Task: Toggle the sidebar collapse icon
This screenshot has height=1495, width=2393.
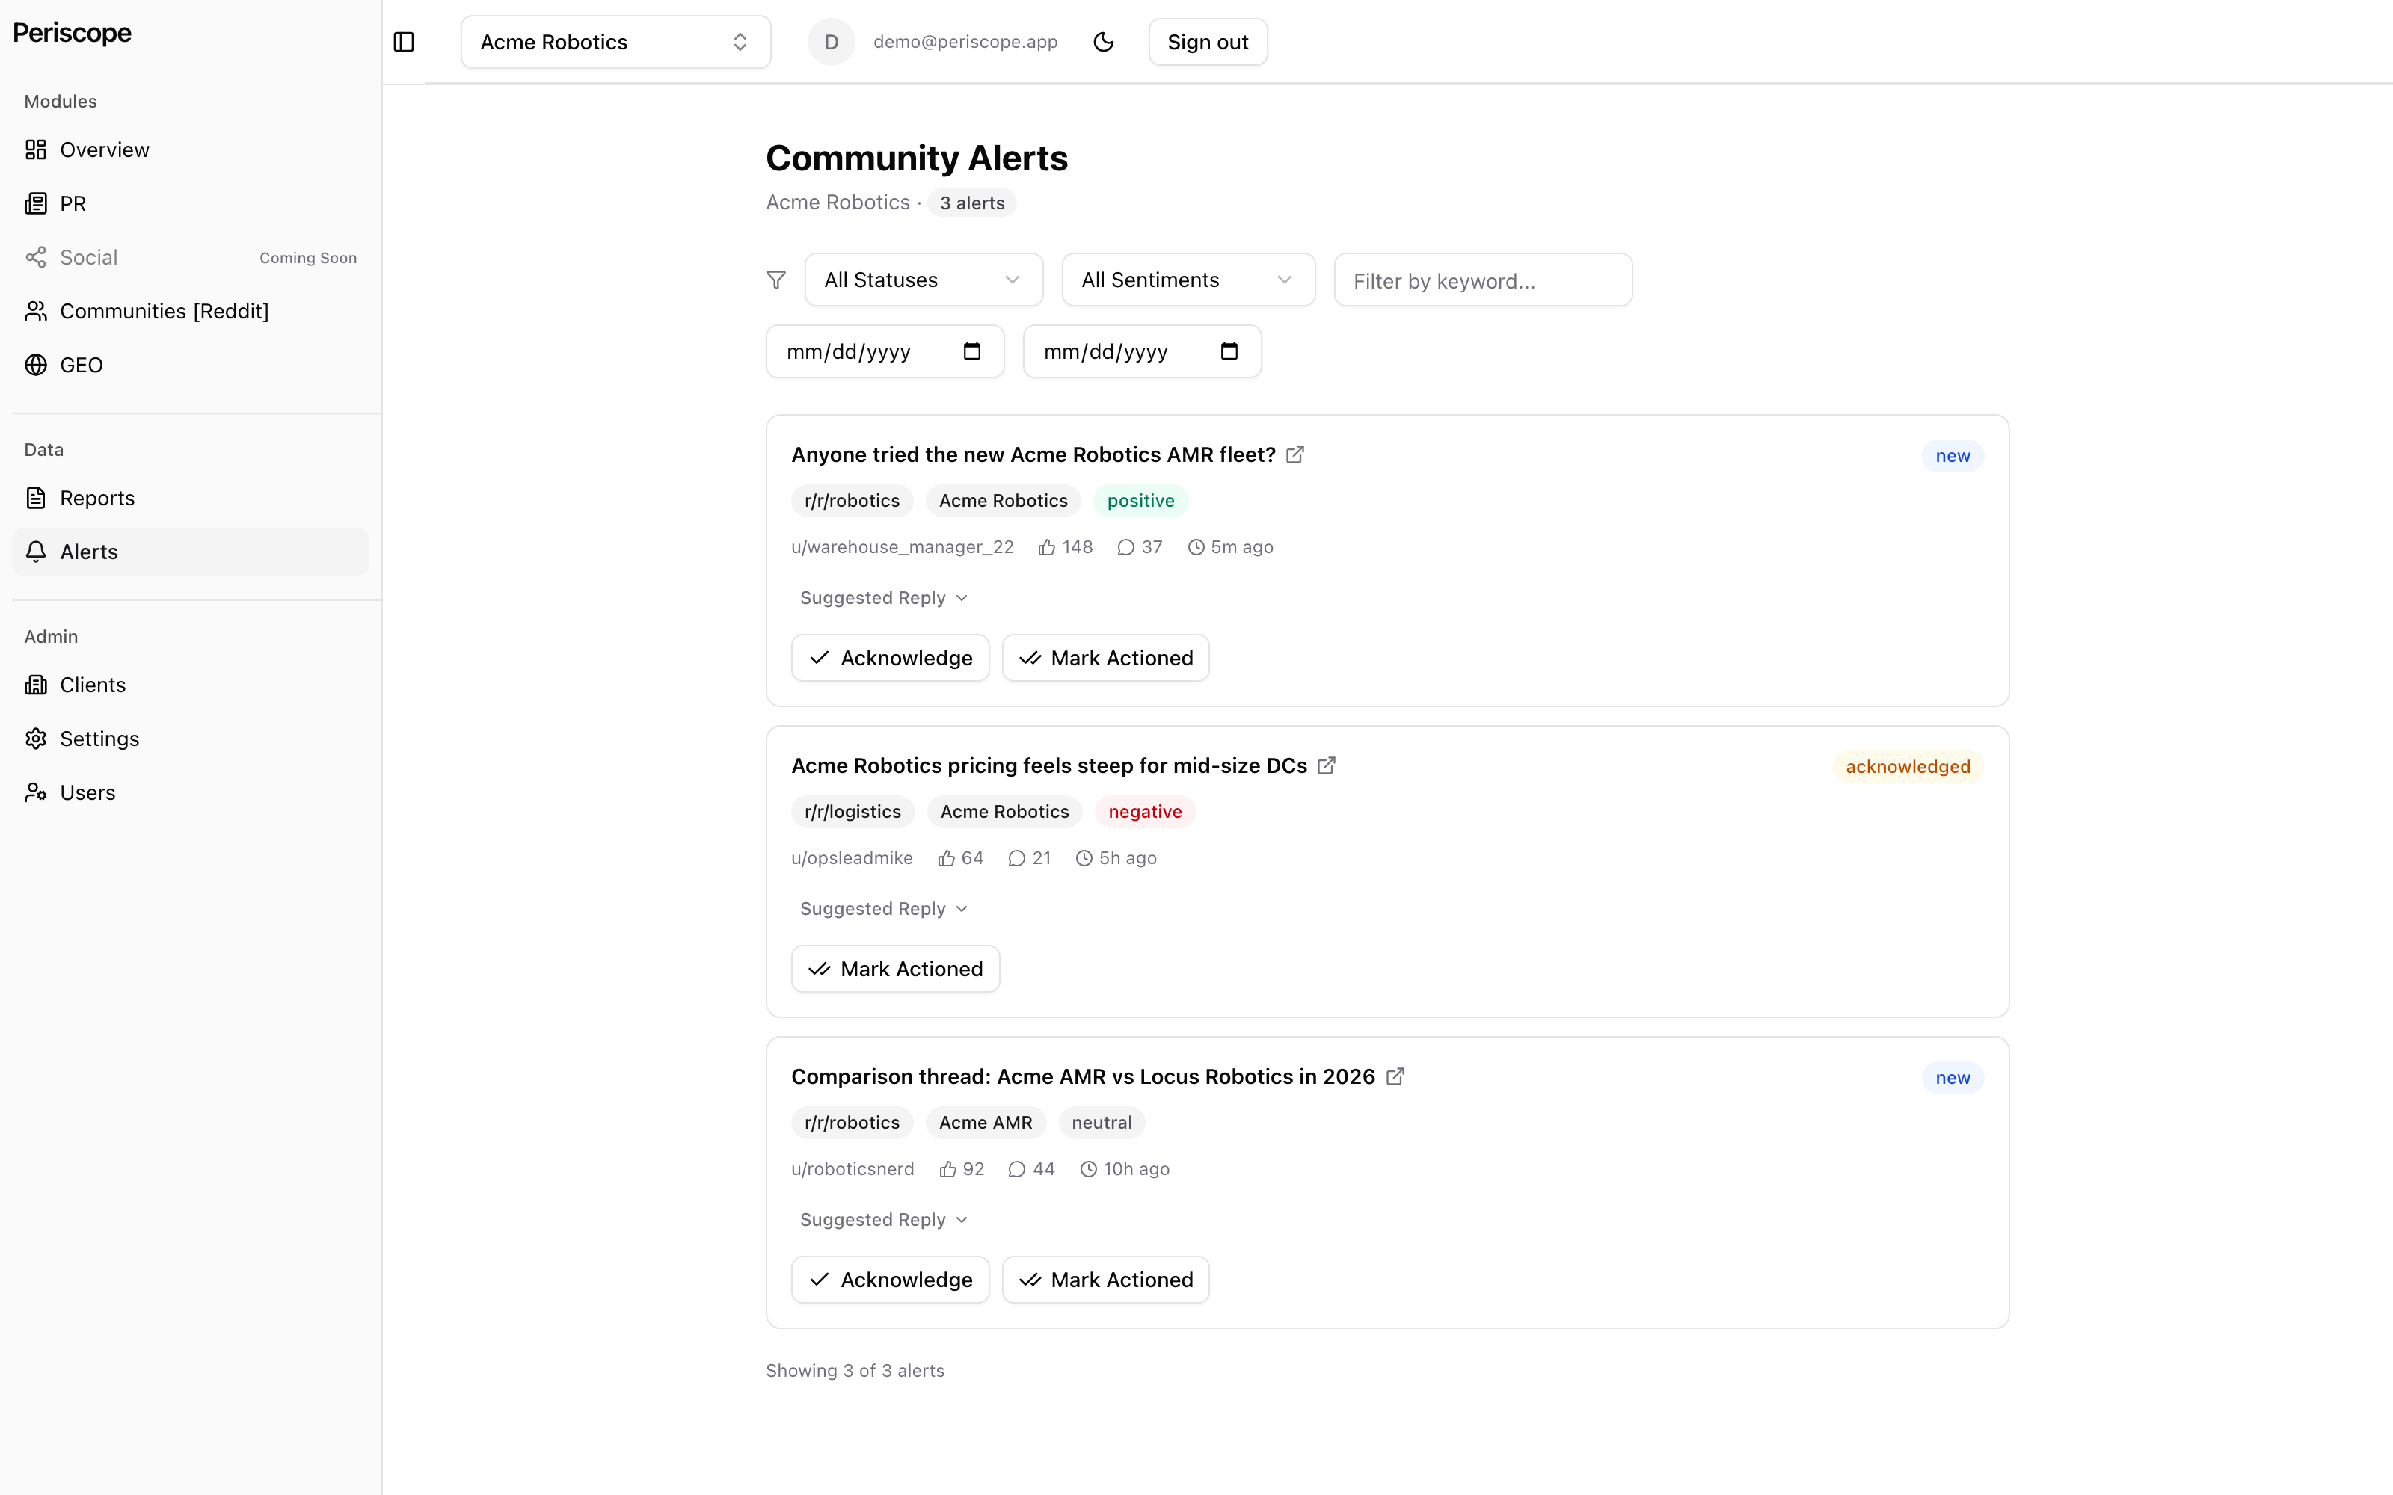Action: click(404, 42)
